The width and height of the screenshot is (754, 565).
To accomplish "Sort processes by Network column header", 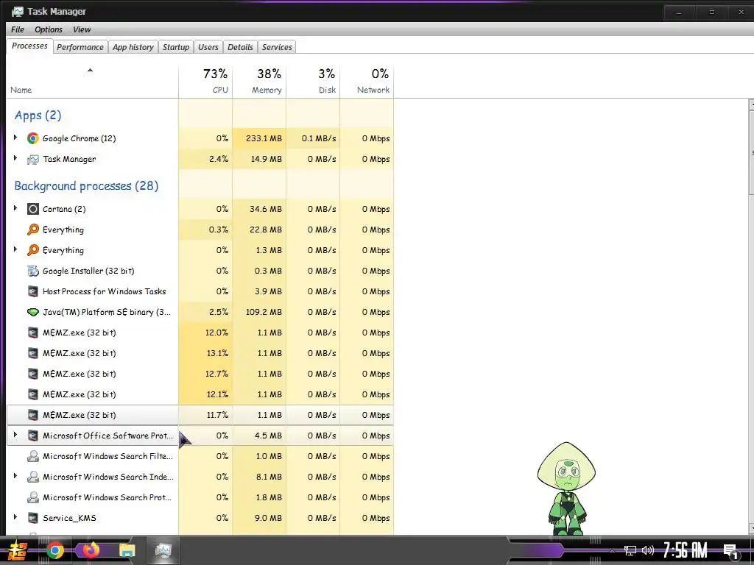I will point(367,81).
